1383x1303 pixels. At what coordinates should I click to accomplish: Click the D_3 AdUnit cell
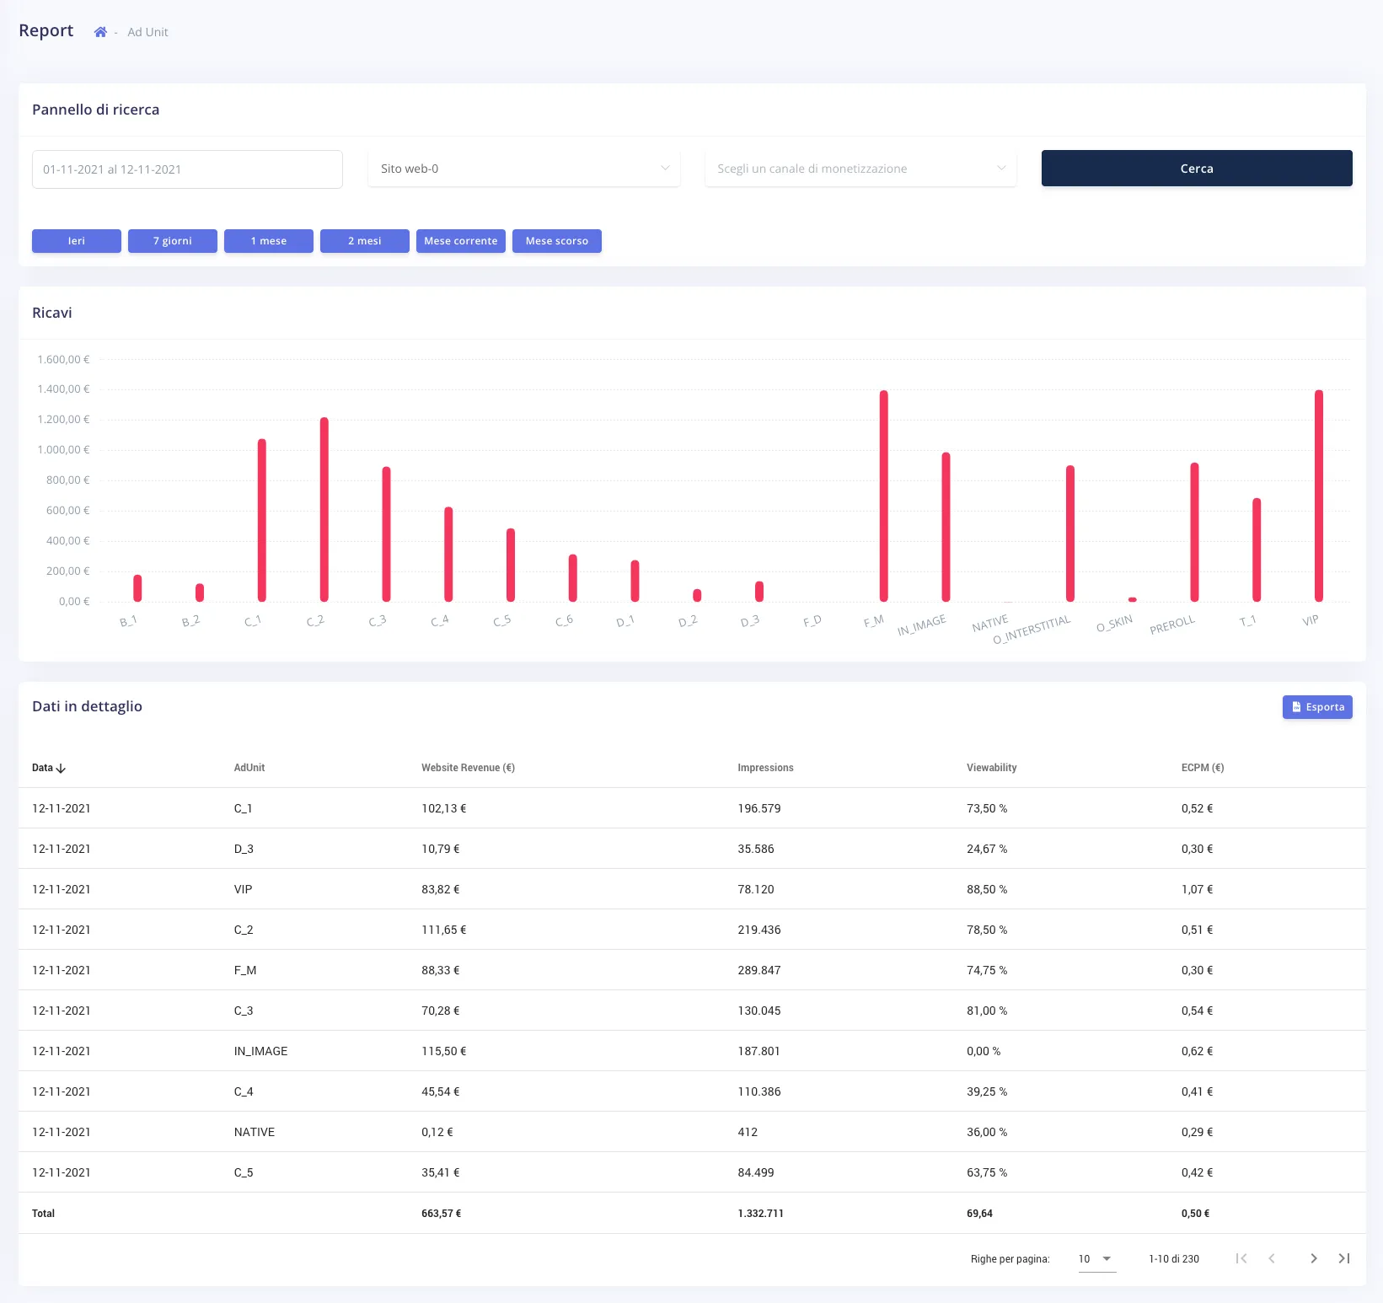click(x=244, y=849)
